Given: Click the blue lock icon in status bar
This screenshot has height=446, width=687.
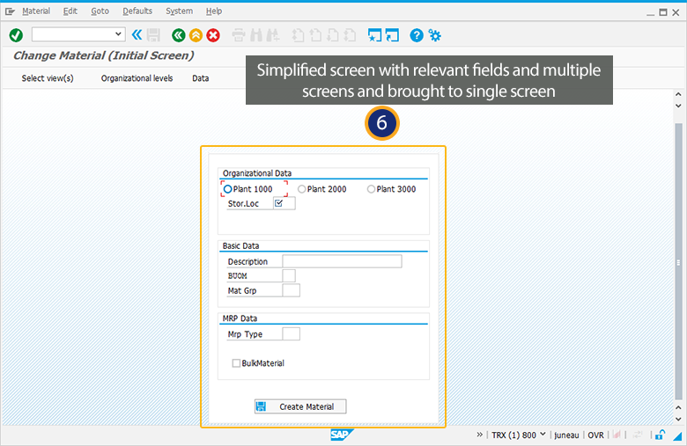Looking at the screenshot, I should 661,435.
